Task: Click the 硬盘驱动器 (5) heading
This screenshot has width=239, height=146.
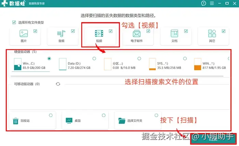Action: [x=25, y=52]
